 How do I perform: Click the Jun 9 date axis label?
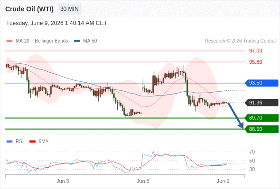tap(223, 181)
